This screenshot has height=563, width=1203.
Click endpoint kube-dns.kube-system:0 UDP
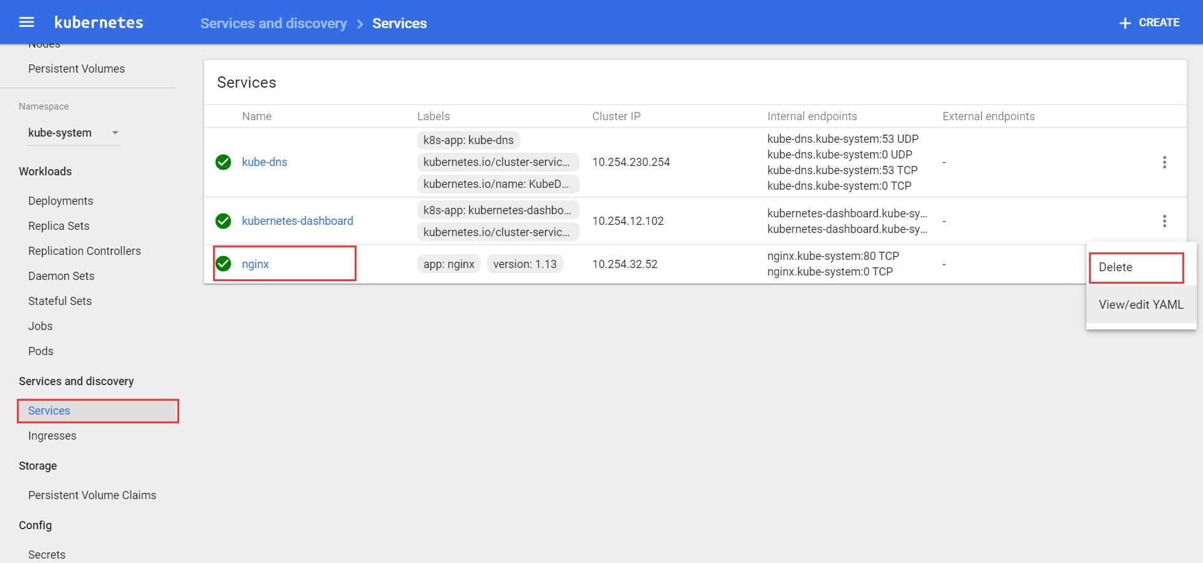(x=840, y=155)
